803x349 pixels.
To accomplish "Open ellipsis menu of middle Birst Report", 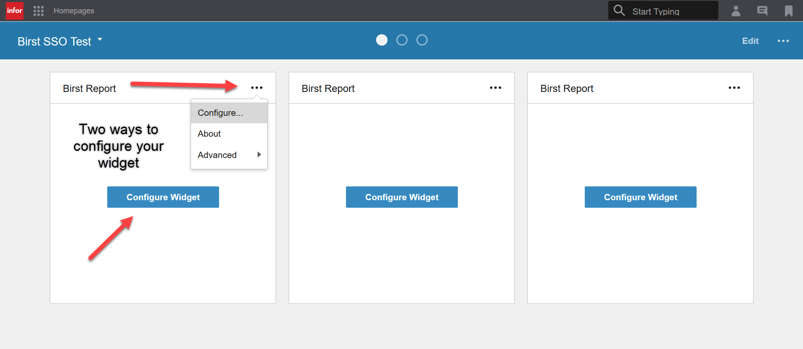I will point(496,88).
